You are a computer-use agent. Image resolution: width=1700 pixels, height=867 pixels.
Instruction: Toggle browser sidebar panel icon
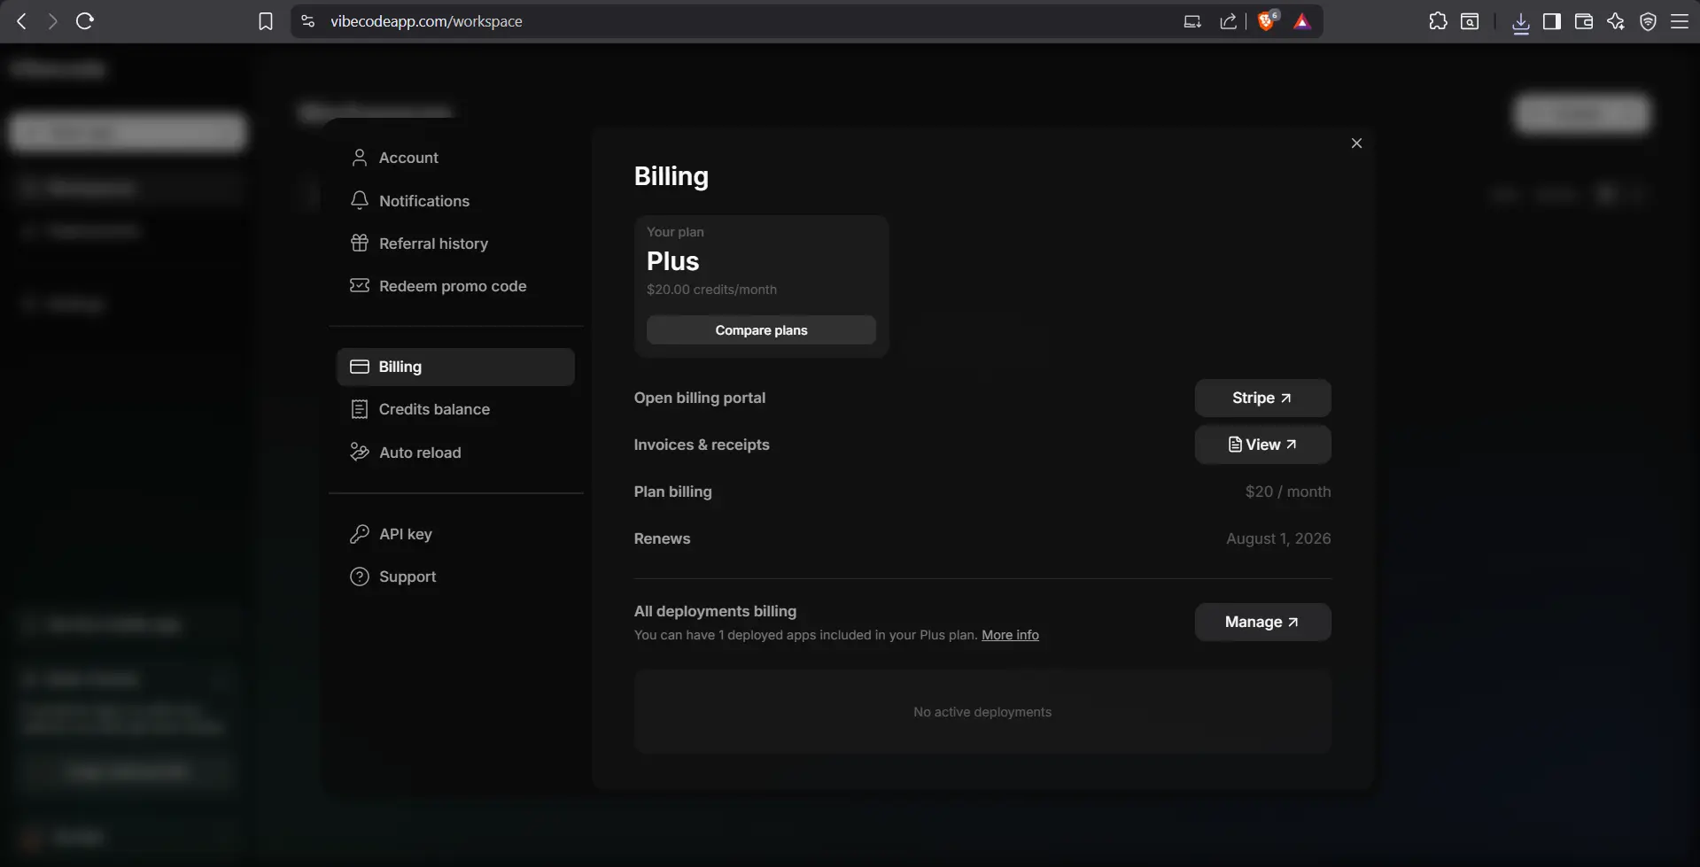coord(1552,21)
